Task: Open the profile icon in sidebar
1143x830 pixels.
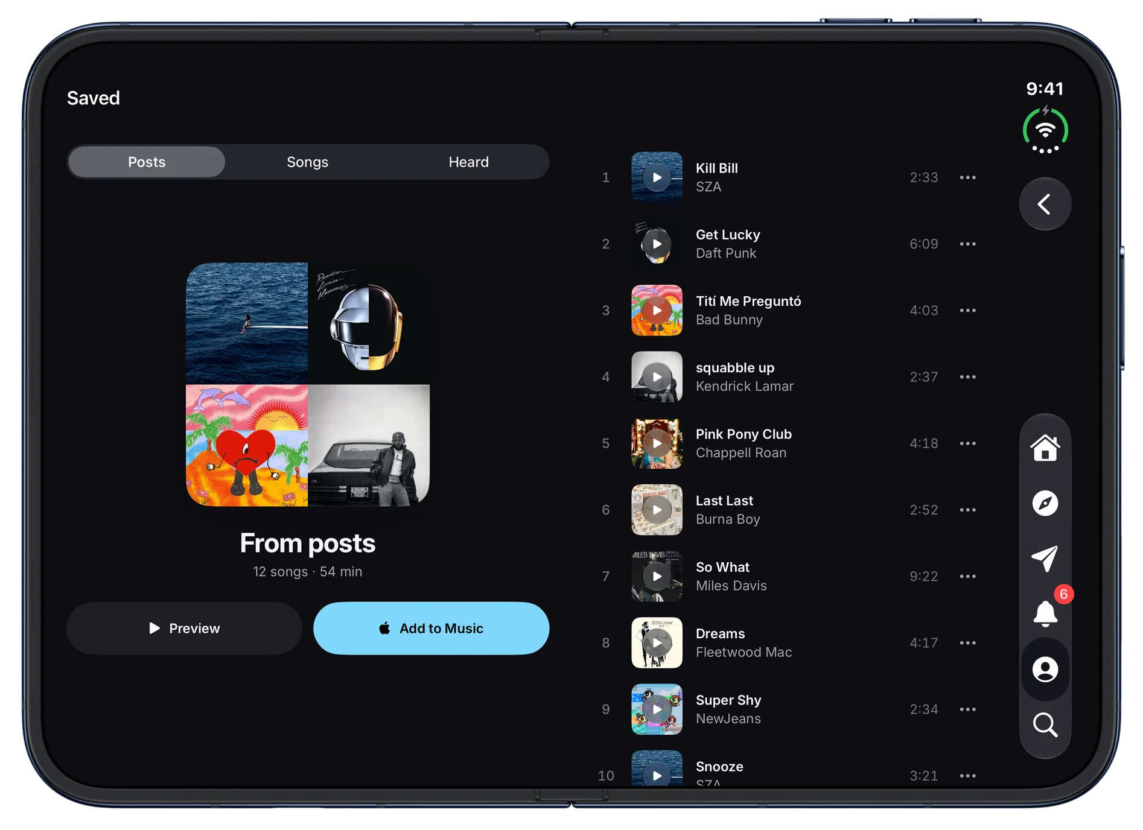Action: click(x=1045, y=669)
